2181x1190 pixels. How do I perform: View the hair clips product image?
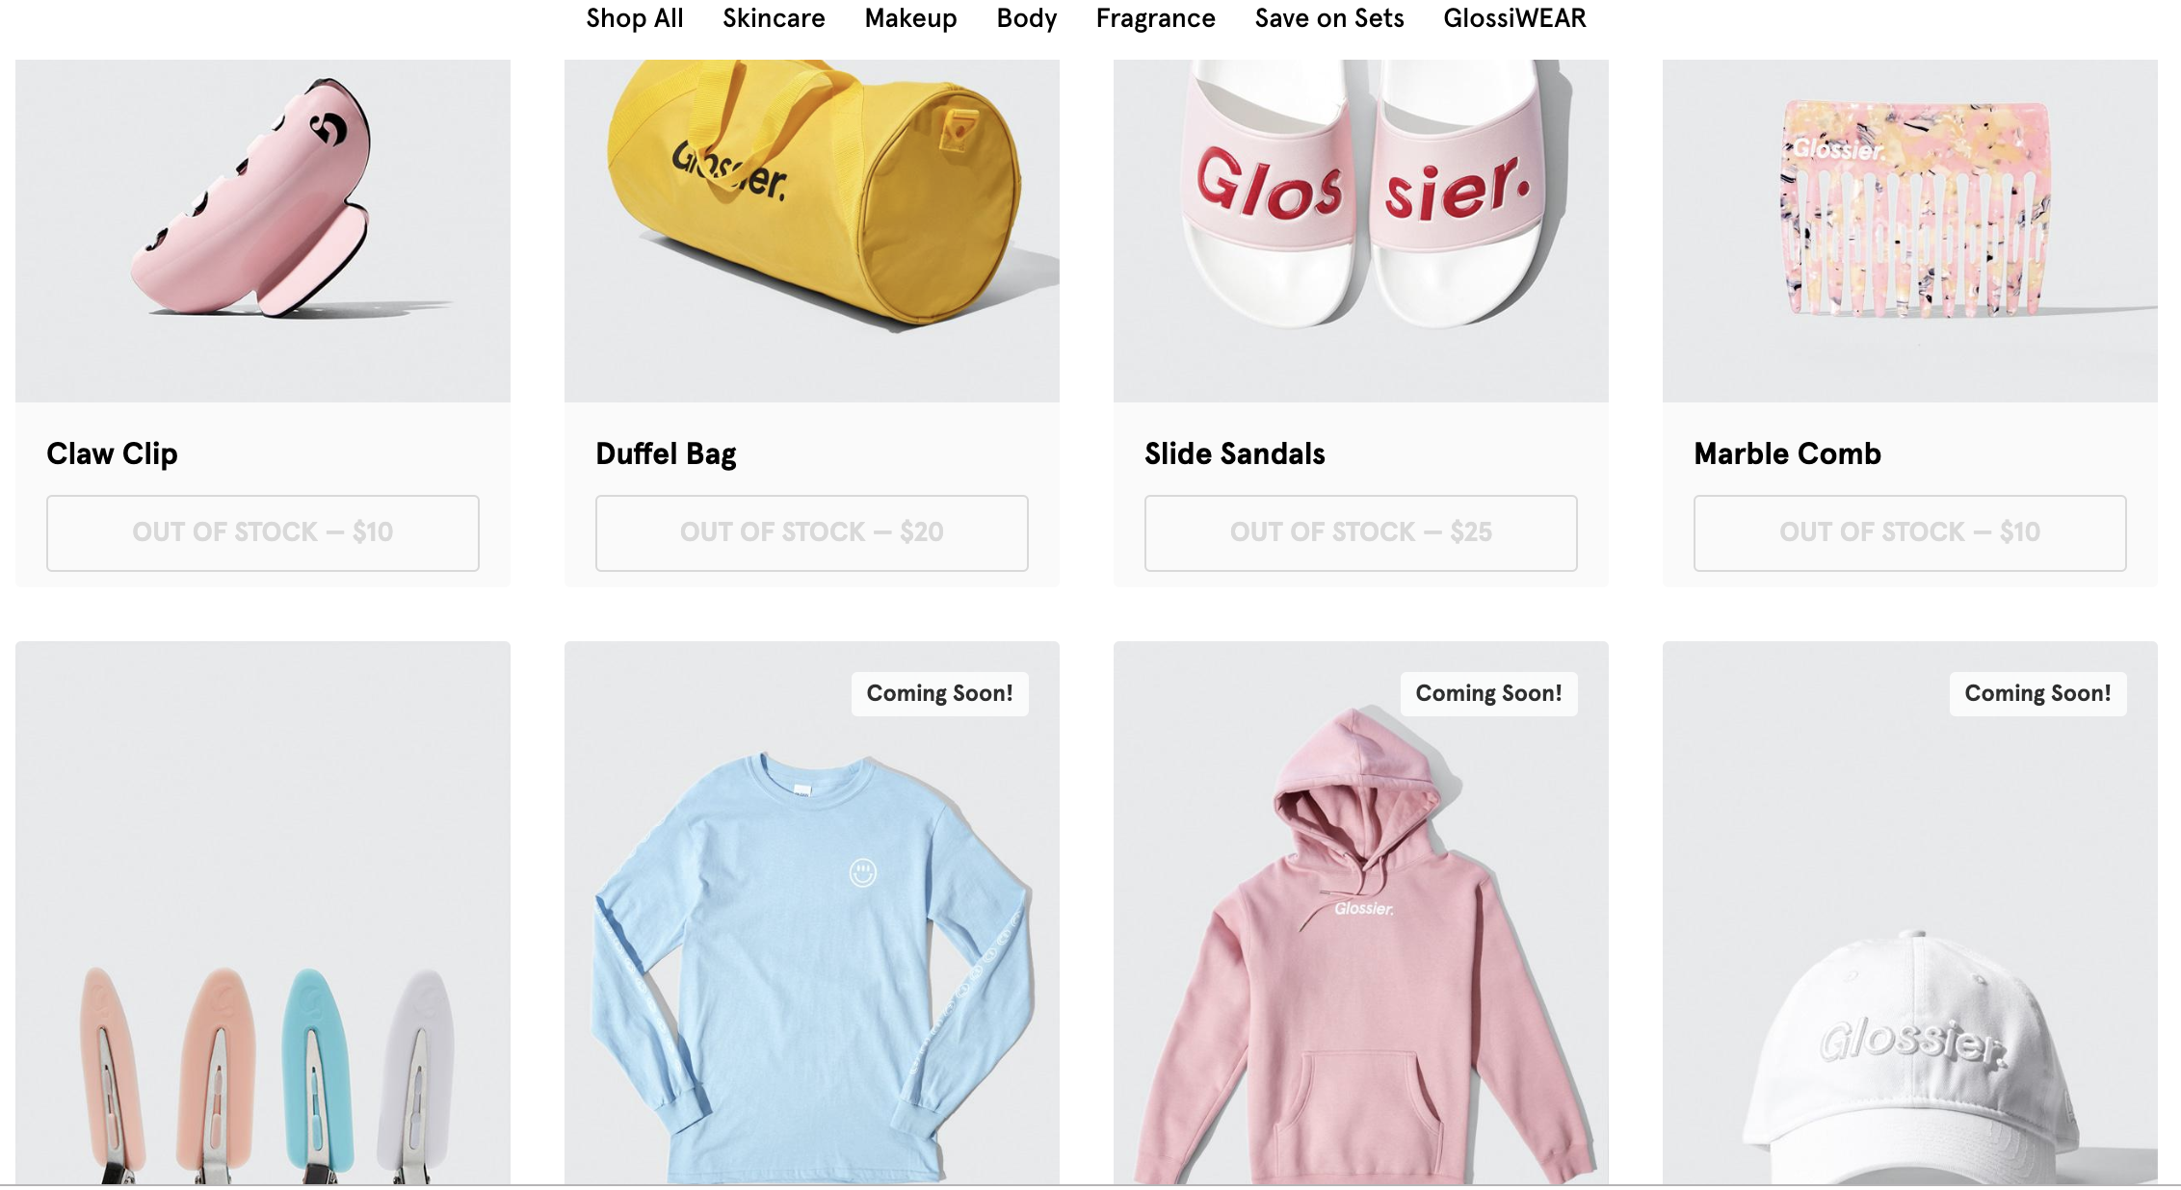[x=263, y=913]
